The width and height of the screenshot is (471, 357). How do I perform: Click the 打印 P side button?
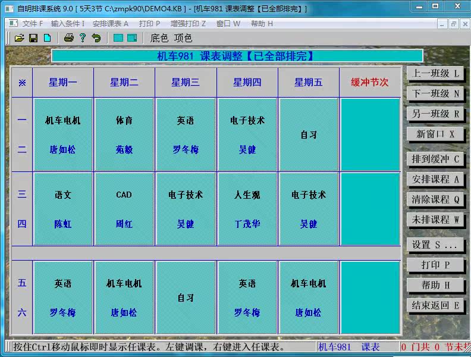pos(435,265)
